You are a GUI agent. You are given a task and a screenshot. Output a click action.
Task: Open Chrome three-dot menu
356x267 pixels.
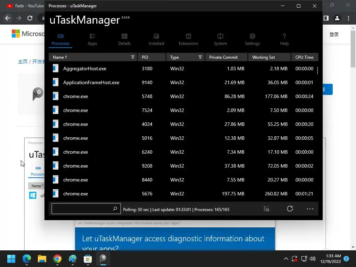coord(348,18)
